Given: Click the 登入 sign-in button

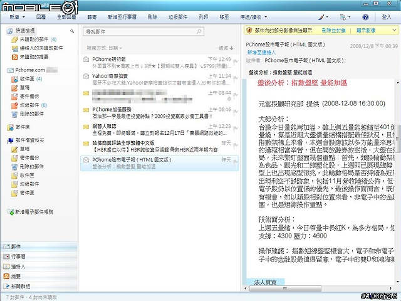Looking at the screenshot, I should point(387,17).
